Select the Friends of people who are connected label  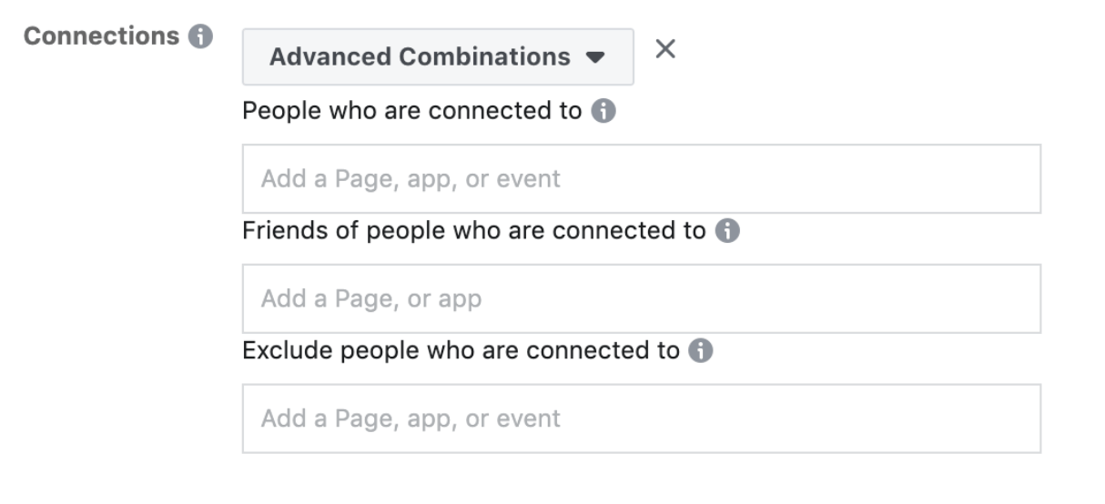coord(474,231)
